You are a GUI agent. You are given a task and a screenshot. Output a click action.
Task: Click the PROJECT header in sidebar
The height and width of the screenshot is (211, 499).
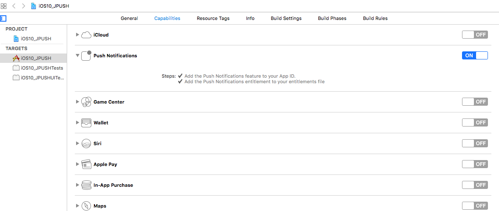17,29
